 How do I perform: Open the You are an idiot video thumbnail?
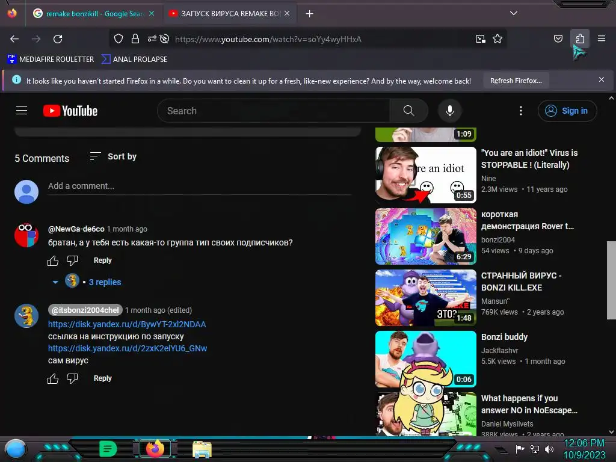tap(426, 175)
